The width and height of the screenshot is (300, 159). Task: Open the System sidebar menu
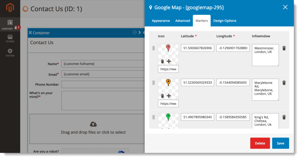point(10,53)
